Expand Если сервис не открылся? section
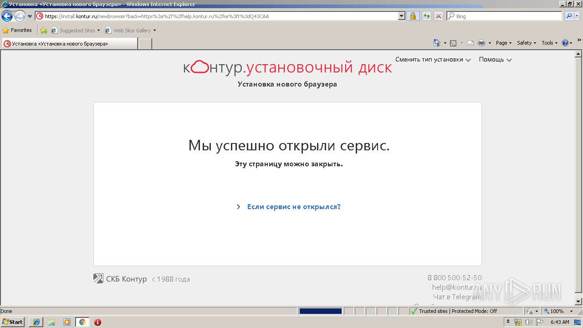The width and height of the screenshot is (583, 328). [288, 207]
